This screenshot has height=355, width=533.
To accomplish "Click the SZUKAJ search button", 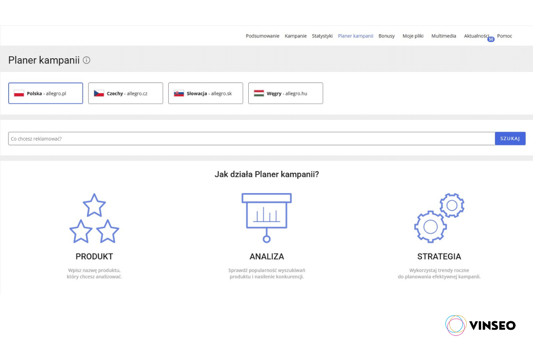I will pos(510,138).
